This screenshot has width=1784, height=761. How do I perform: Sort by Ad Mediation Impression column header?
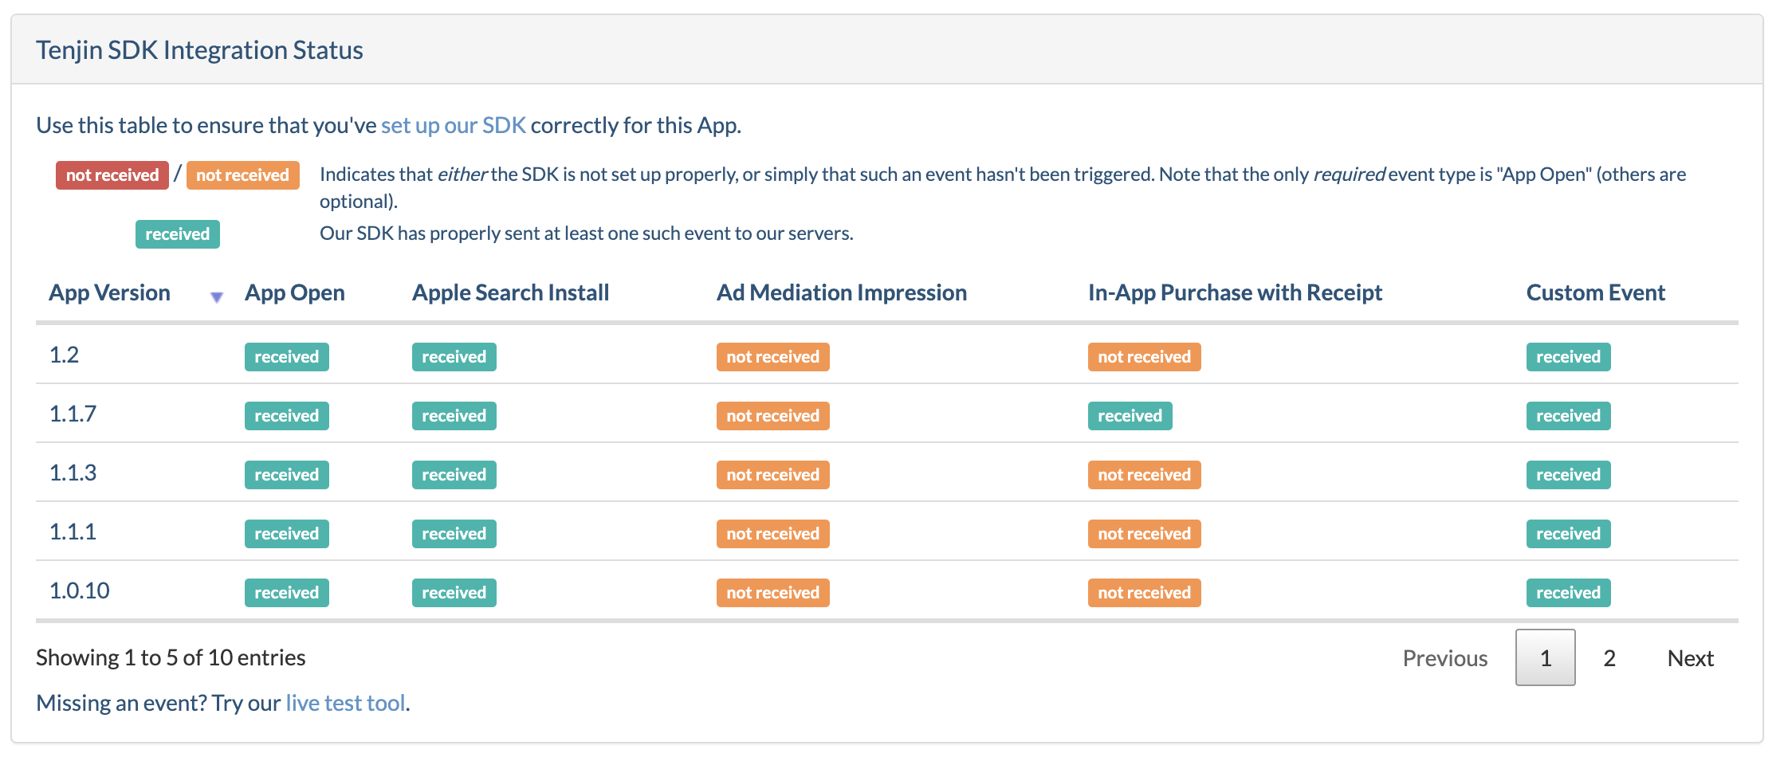[x=842, y=293]
